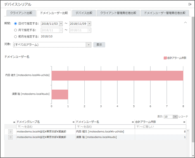
Task: Click main vertical scrollbar on right
Action: [193, 79]
